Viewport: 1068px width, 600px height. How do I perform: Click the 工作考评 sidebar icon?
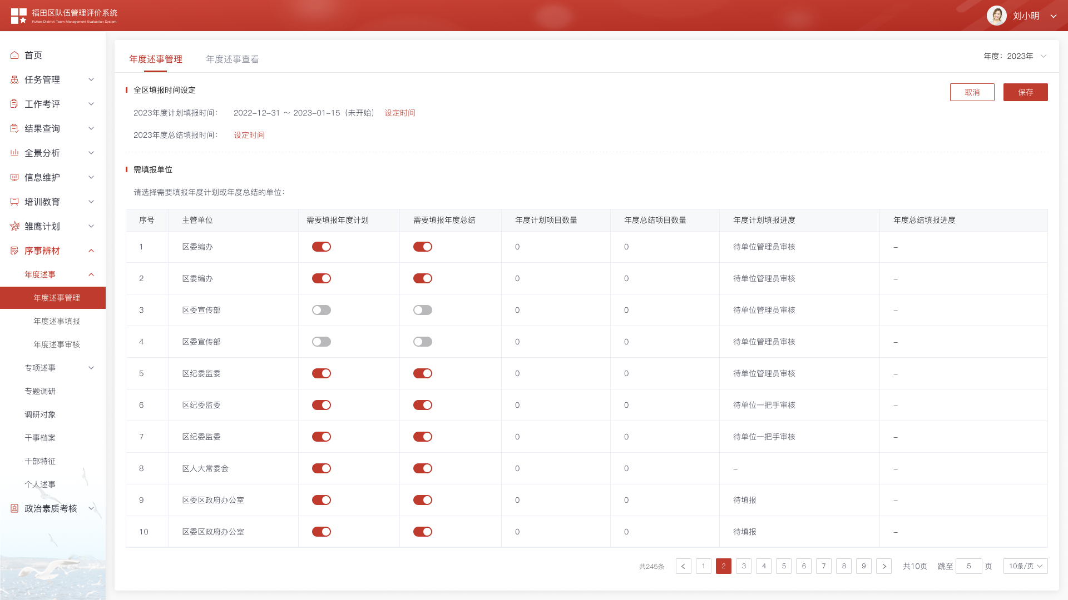coord(14,104)
